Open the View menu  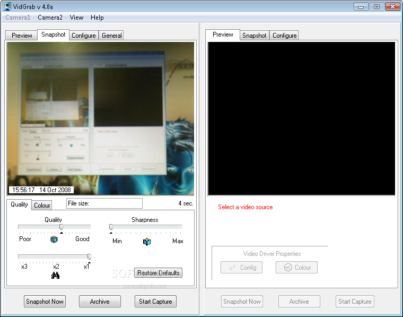pyautogui.click(x=76, y=18)
